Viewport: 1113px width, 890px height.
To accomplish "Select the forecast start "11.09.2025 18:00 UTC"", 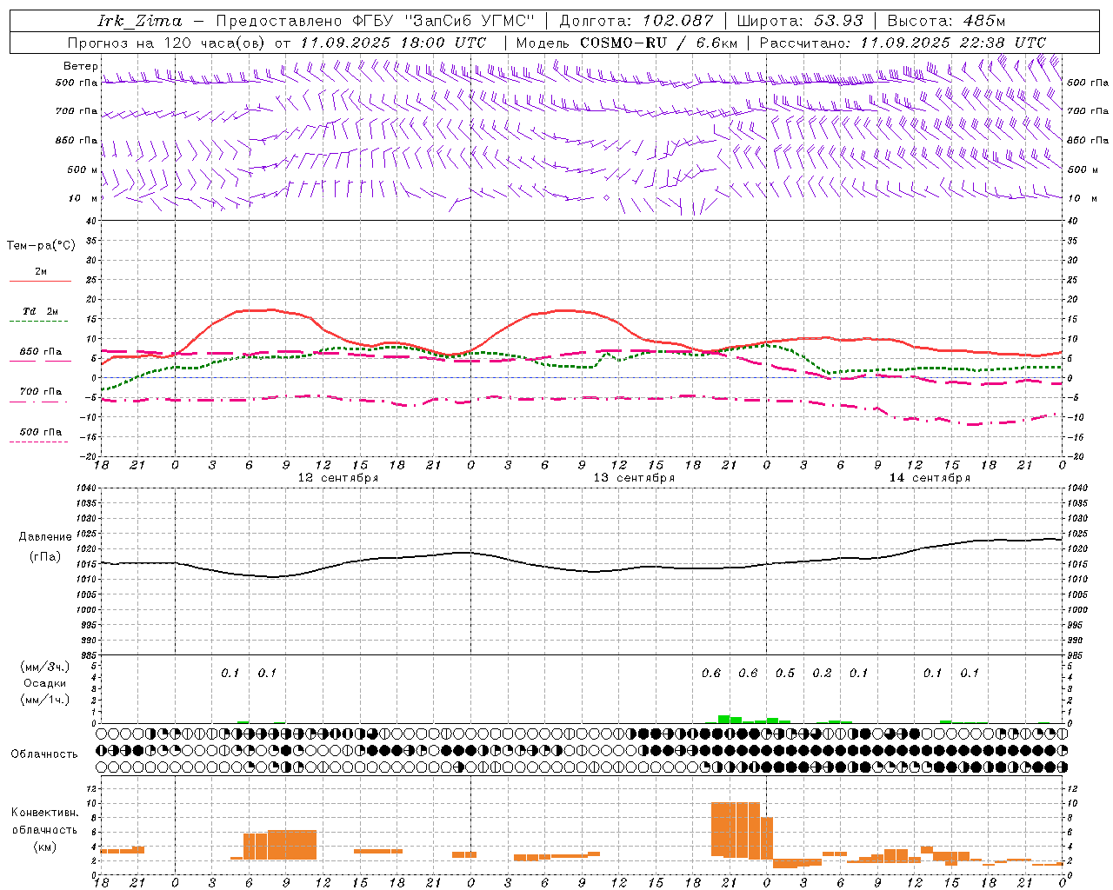I will click(x=393, y=43).
